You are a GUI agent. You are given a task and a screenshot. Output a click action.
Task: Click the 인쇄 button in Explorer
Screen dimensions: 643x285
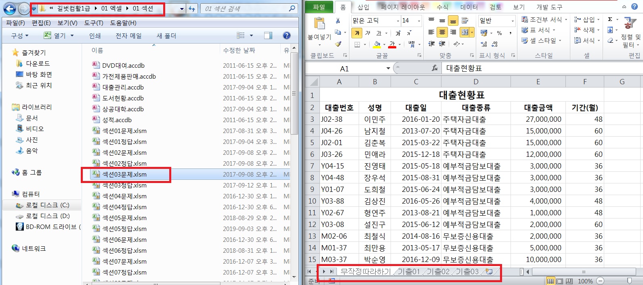95,35
